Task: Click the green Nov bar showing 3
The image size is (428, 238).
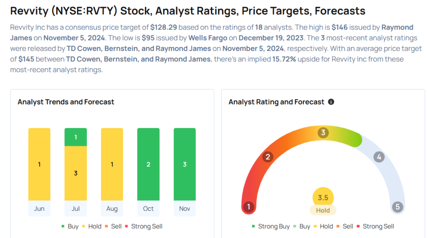Action: 185,164
